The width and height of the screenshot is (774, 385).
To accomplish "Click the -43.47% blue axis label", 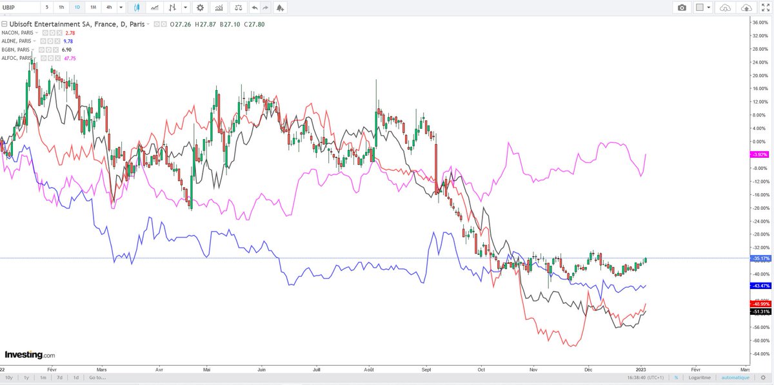I will click(x=761, y=285).
